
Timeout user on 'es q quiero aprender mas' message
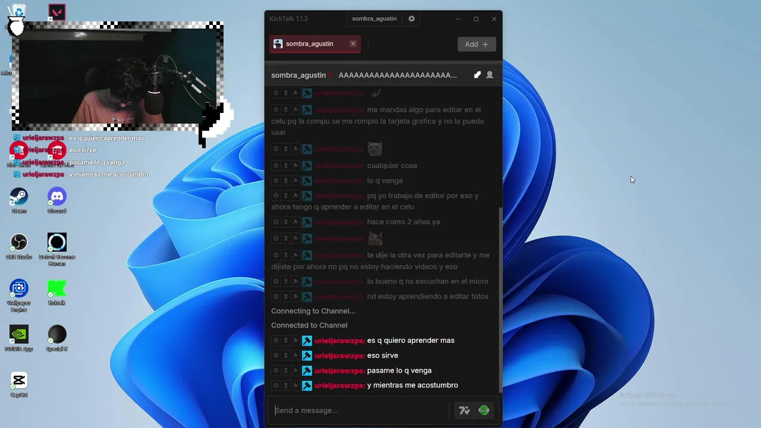point(285,341)
